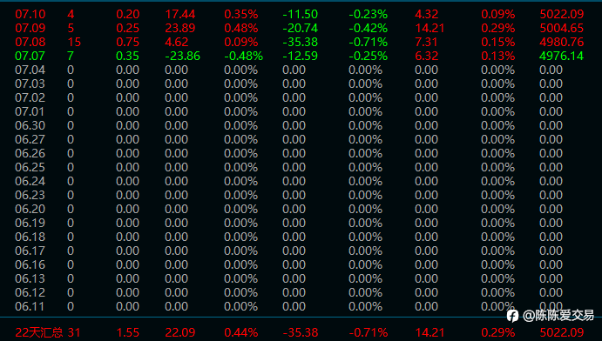The width and height of the screenshot is (602, 341).
Task: Click the 0.15% cell in the 07.08 row
Action: (498, 42)
